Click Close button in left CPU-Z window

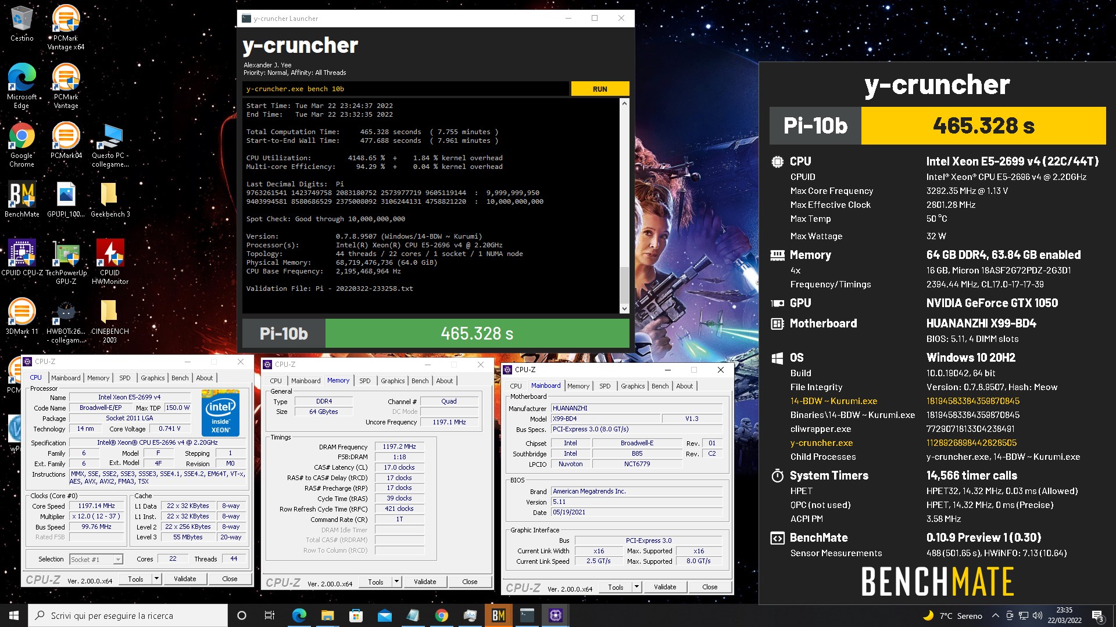[230, 579]
